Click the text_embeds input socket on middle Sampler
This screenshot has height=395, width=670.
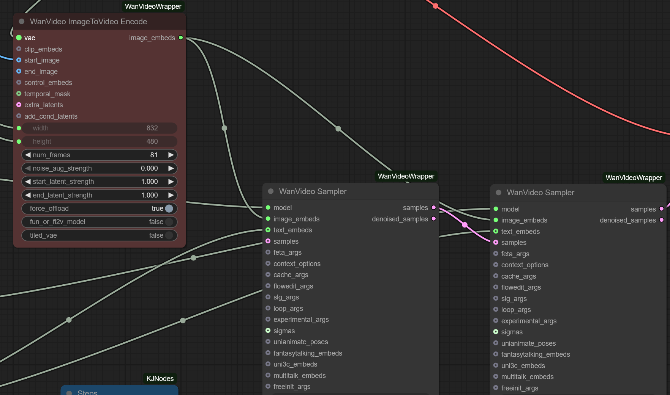point(268,230)
